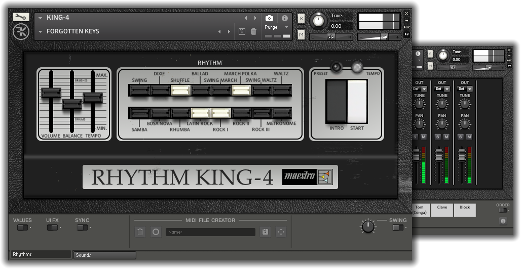Switch to the Sounds tab
The image size is (523, 269).
[105, 255]
